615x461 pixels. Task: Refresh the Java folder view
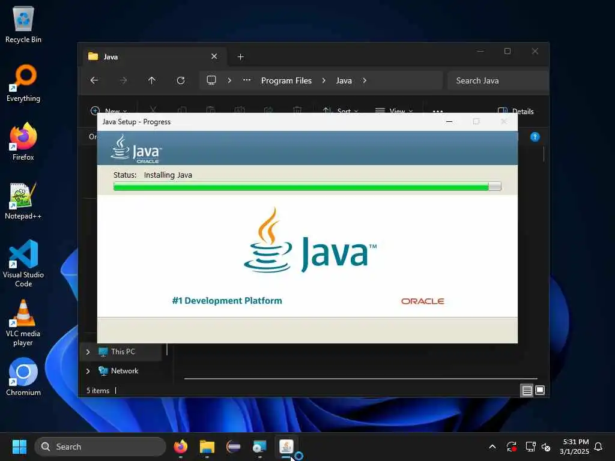(181, 80)
